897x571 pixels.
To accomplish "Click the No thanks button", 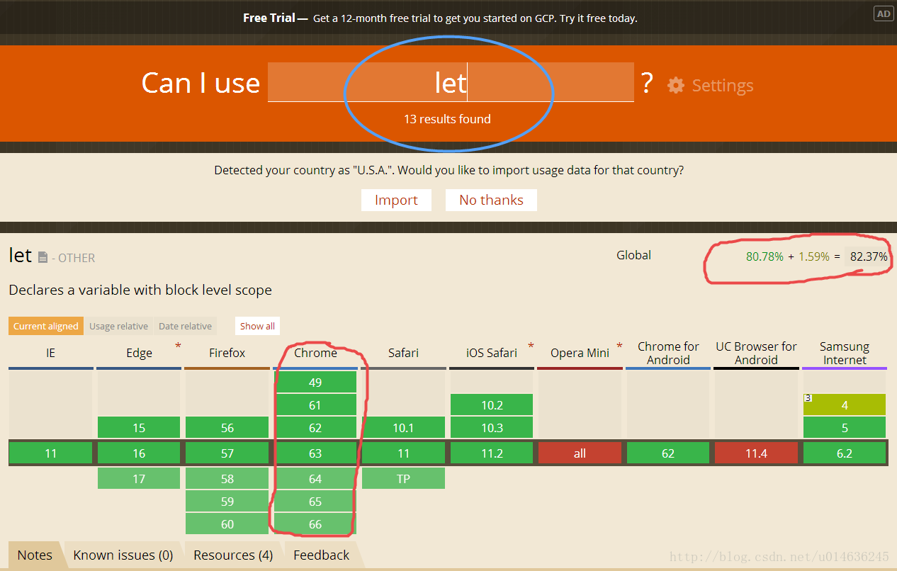I will point(491,200).
